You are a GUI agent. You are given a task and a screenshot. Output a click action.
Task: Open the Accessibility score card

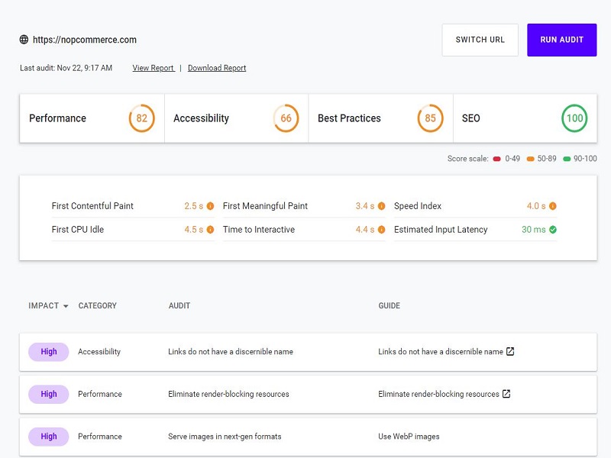[237, 118]
